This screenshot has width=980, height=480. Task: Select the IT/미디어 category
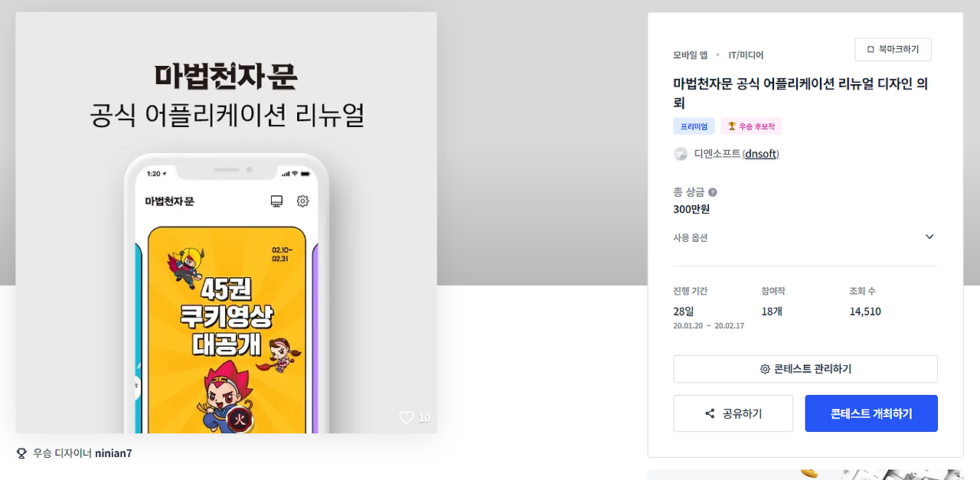click(746, 55)
